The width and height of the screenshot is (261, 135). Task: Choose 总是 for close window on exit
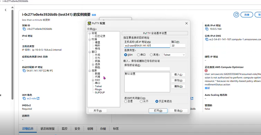126,101
